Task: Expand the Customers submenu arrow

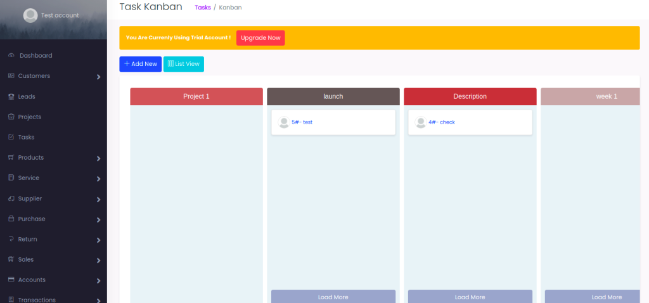Action: (98, 77)
